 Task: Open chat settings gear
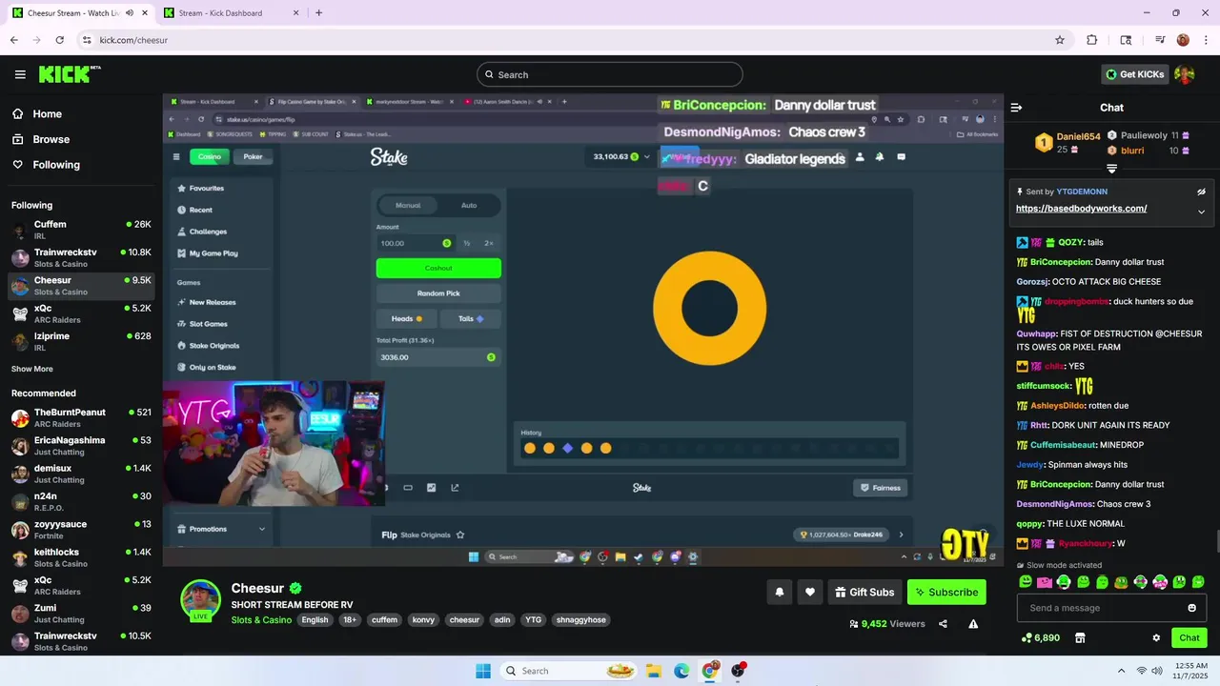(1156, 637)
